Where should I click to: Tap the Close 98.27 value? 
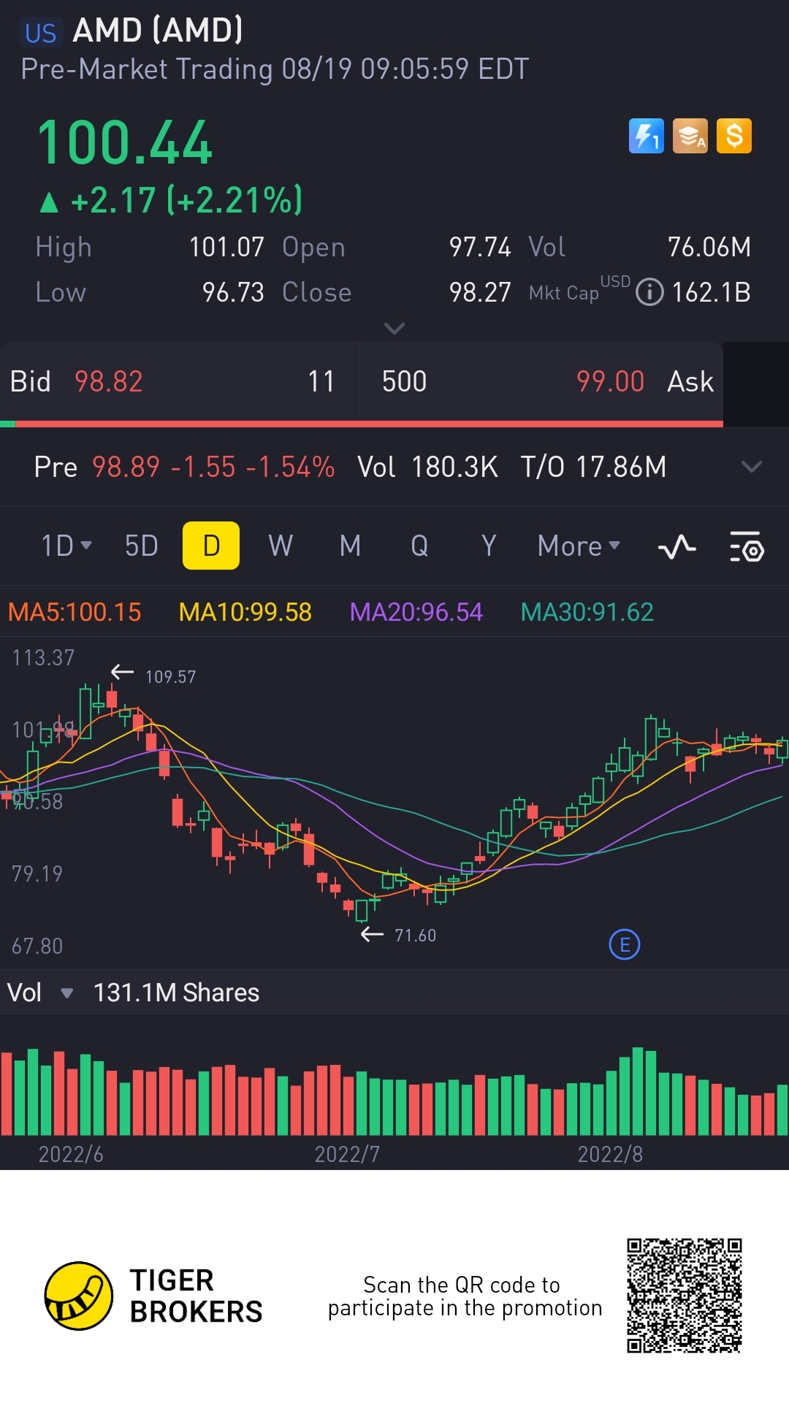pos(480,292)
